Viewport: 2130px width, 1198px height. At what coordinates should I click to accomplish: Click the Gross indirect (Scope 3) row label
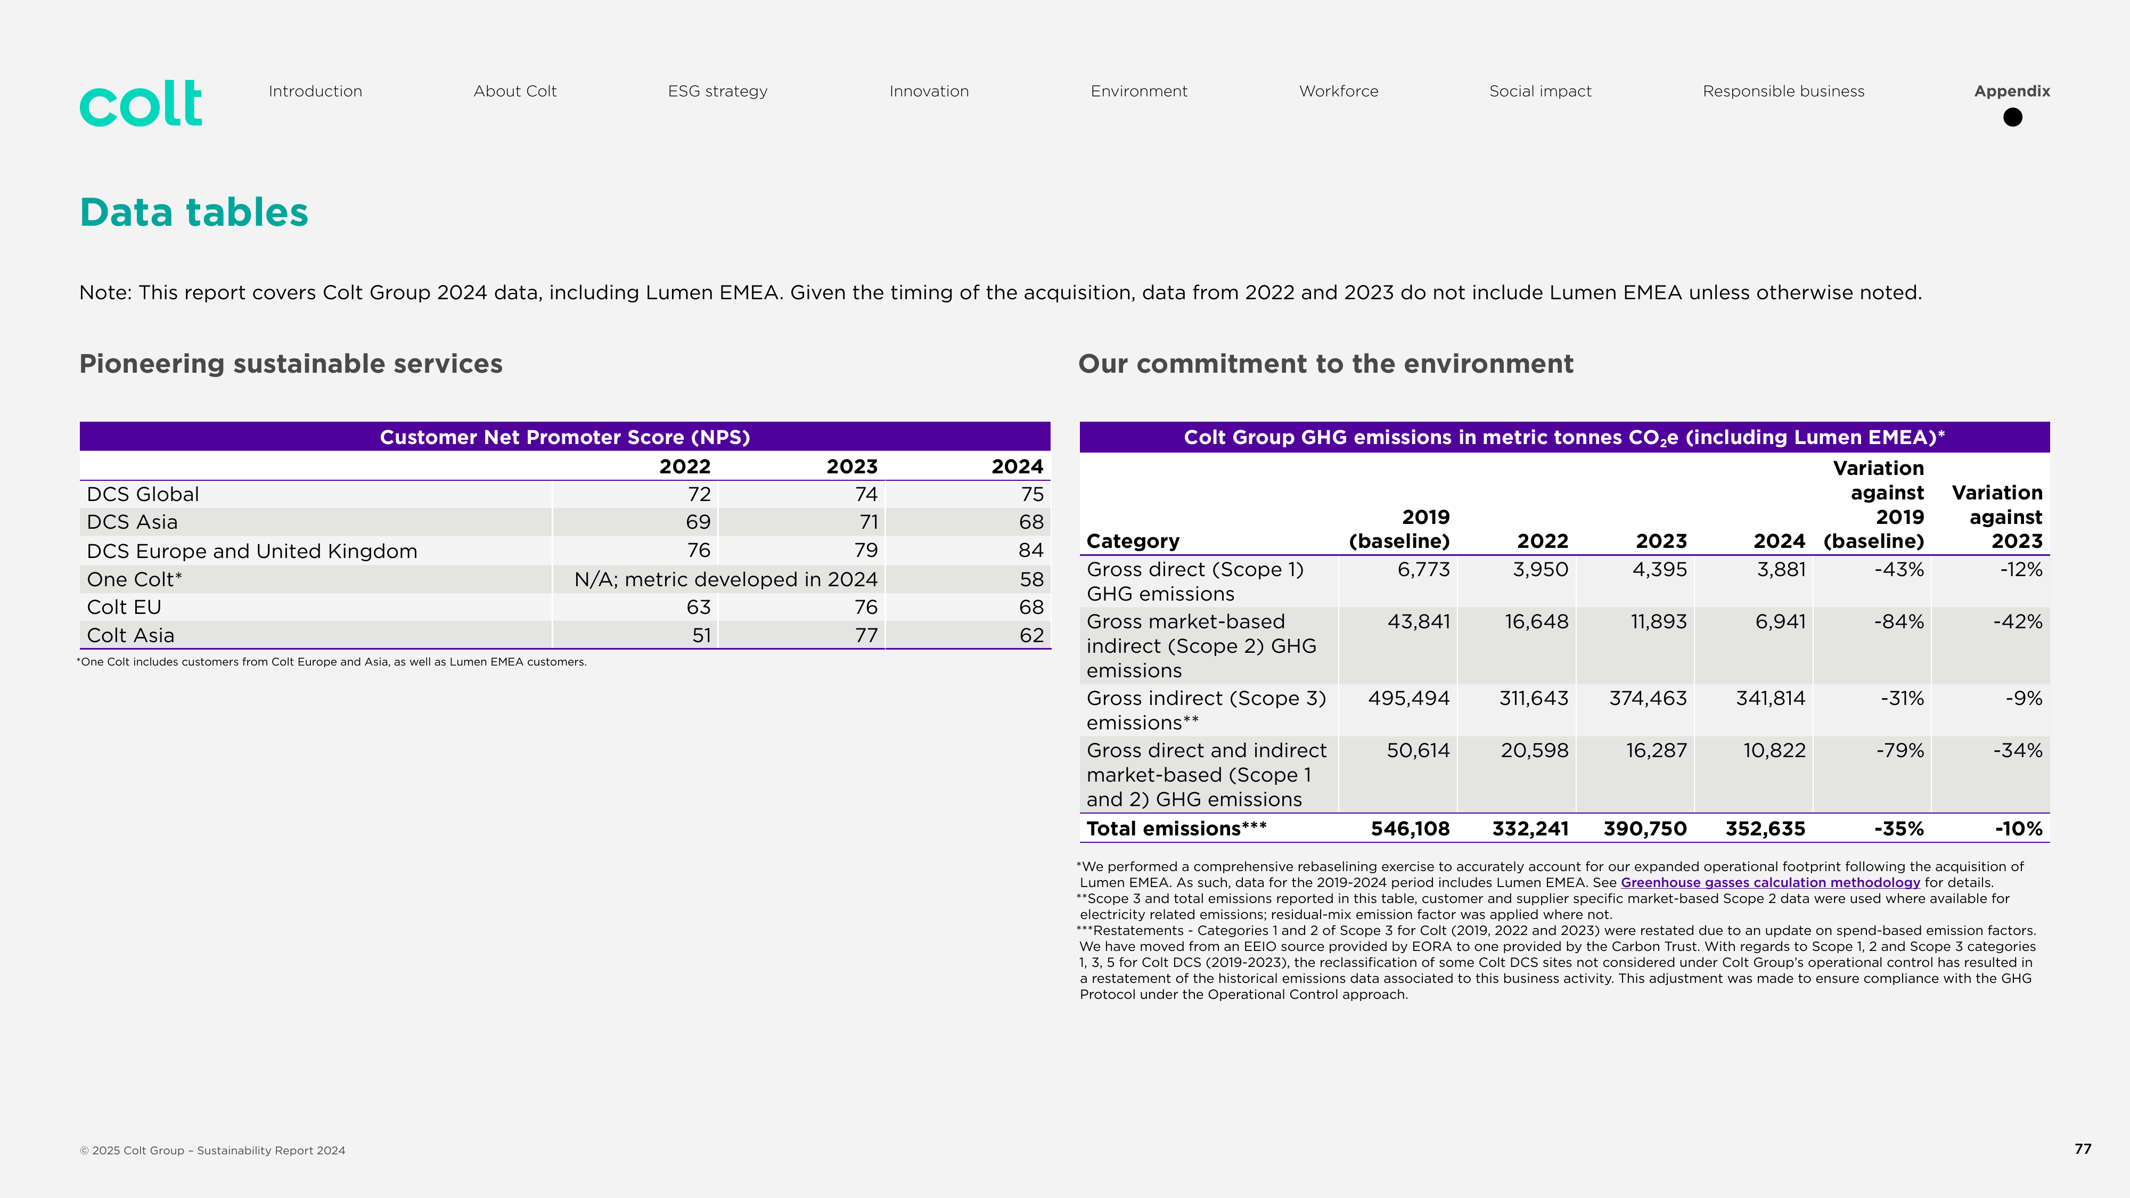tap(1207, 710)
